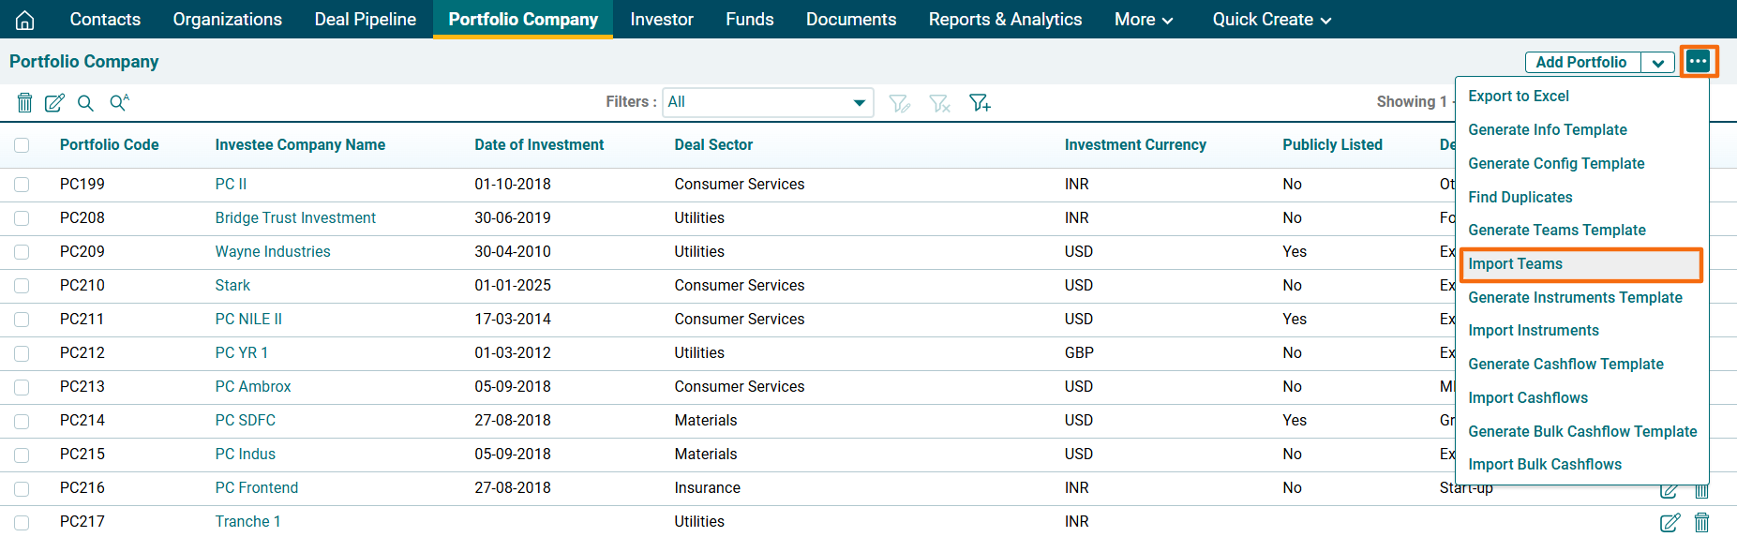Click the add filter funnel icon

pyautogui.click(x=980, y=103)
